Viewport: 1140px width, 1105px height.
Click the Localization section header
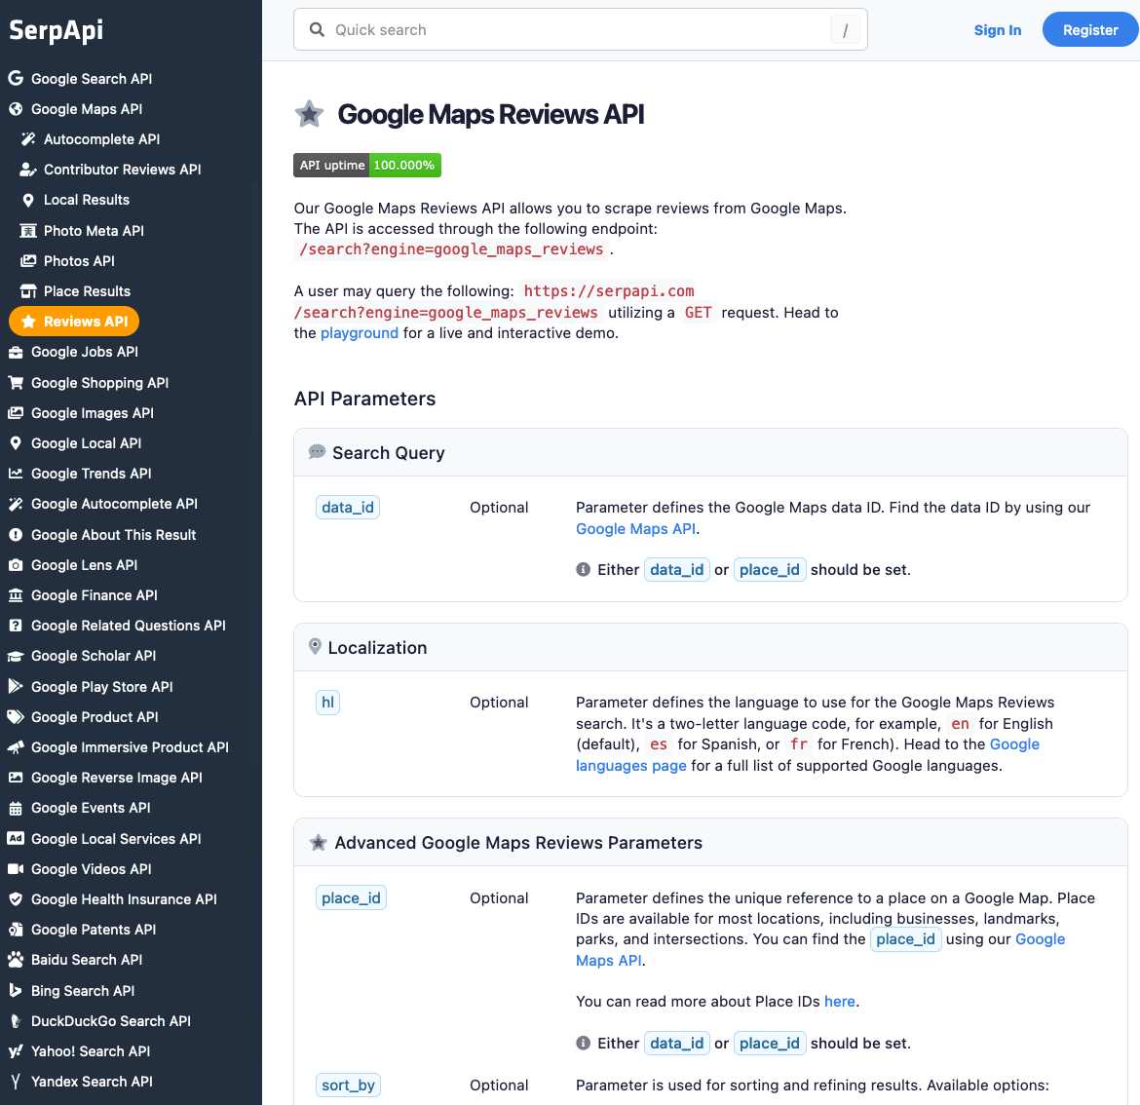click(x=710, y=648)
